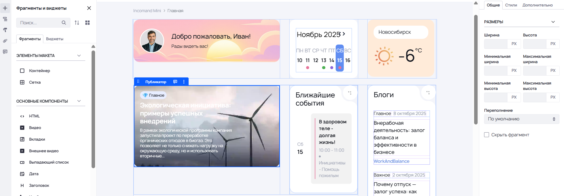Click Публикатор comment icon
The image size is (564, 196).
pos(175,82)
